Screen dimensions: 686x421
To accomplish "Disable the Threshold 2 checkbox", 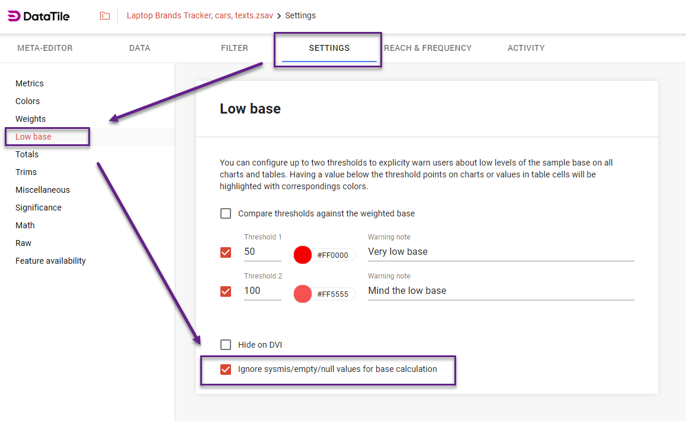I will click(x=226, y=292).
